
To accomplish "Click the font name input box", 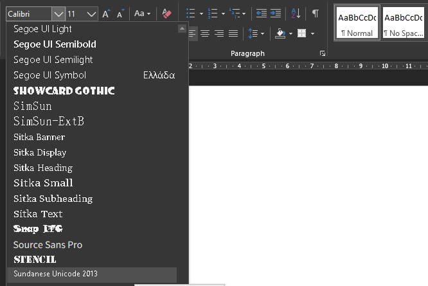I will coord(28,13).
